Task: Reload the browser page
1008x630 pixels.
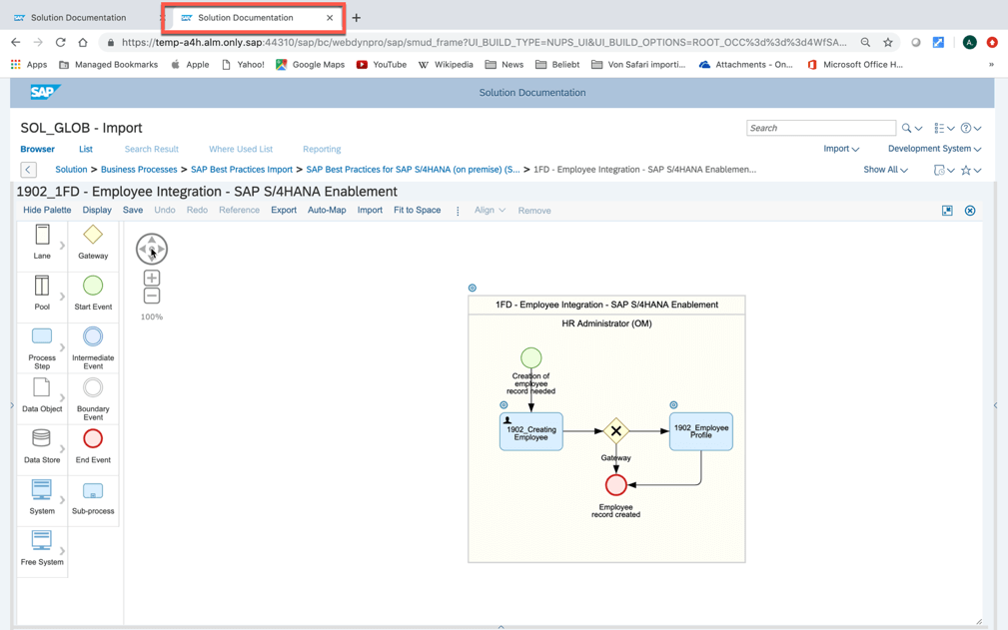Action: 60,42
